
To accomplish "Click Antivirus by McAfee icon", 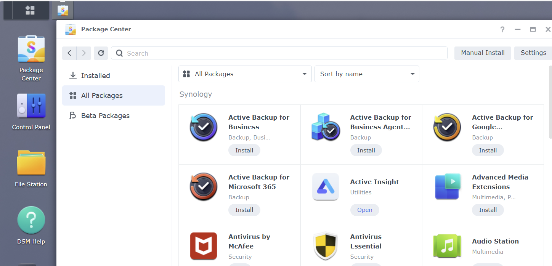I will pyautogui.click(x=204, y=246).
